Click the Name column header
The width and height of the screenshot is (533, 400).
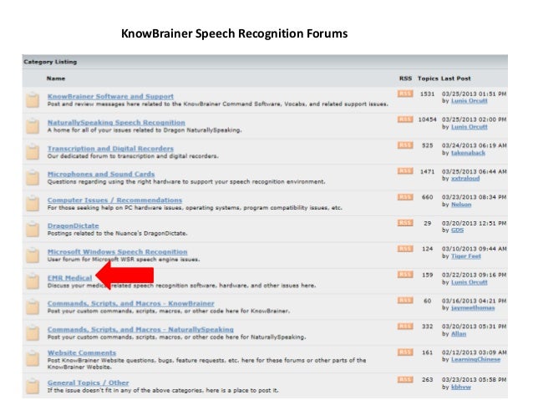(x=56, y=78)
